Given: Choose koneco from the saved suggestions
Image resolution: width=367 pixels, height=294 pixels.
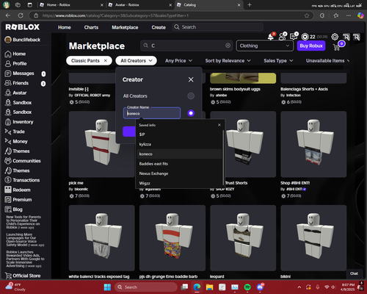Looking at the screenshot, I should coord(180,154).
